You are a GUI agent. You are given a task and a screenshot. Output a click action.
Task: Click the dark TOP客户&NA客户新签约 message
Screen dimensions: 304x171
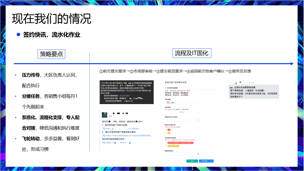127,92
